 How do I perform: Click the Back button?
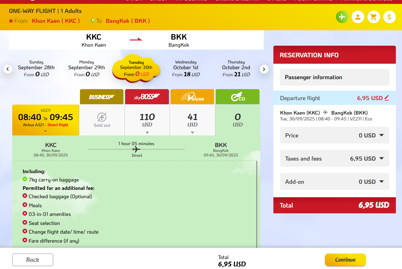[33, 260]
